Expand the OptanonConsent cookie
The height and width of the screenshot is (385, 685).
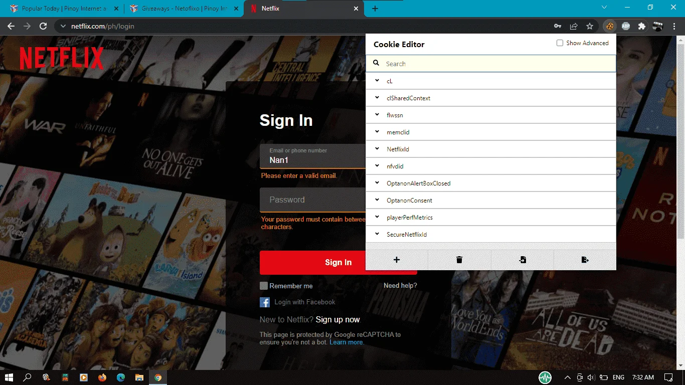pos(491,200)
